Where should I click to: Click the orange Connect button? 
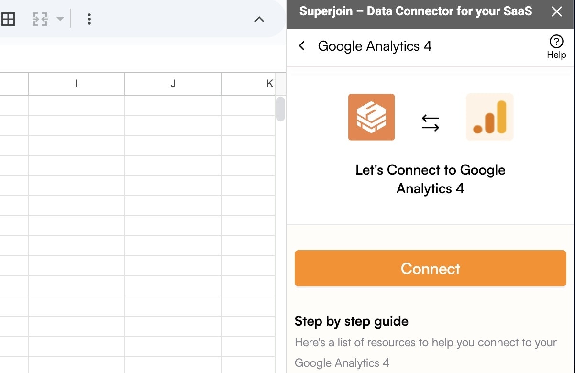431,268
